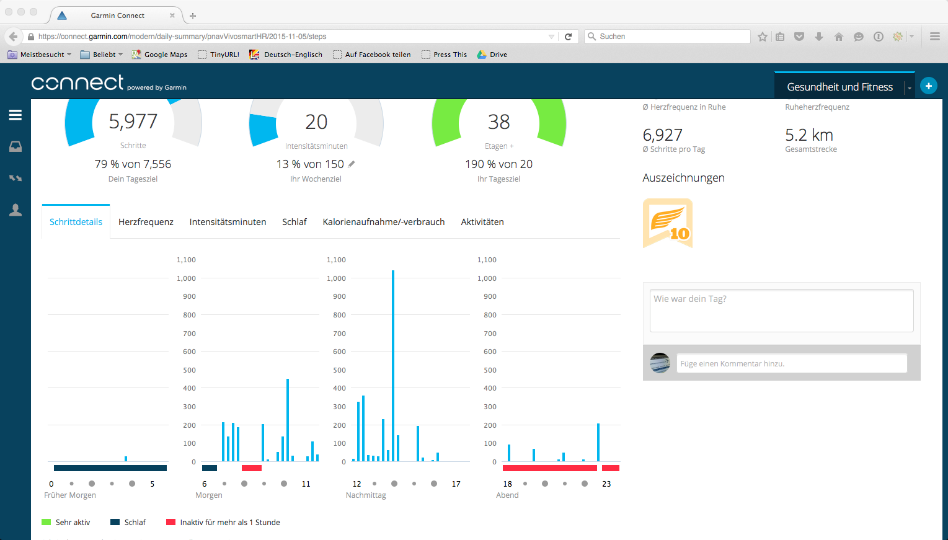
Task: Switch to the Herzfrequenz tab
Action: [146, 222]
